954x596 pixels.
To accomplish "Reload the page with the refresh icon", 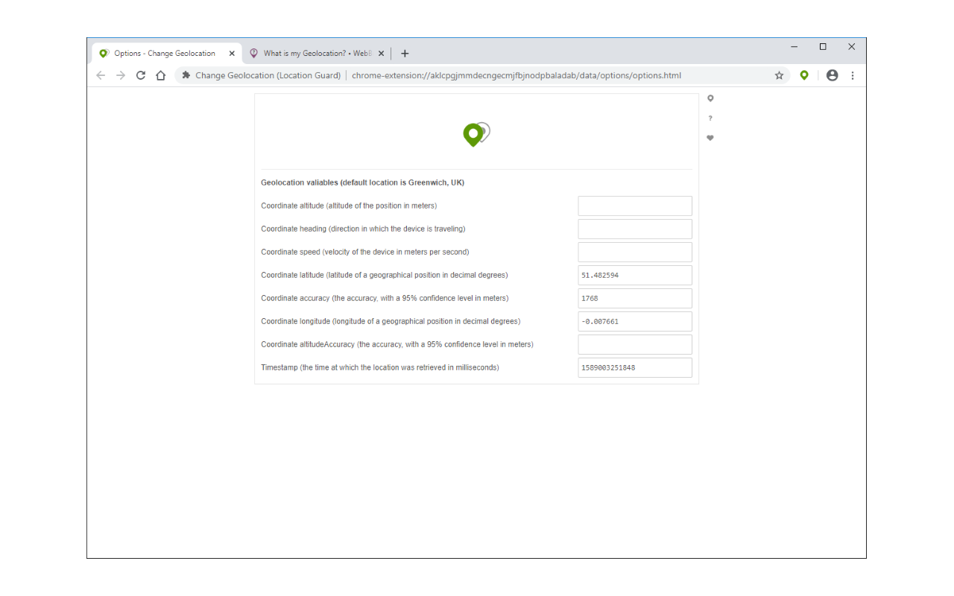I will coord(140,75).
